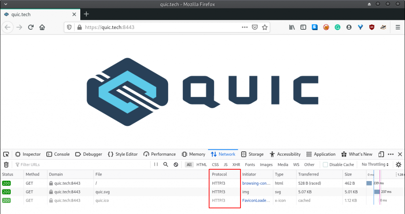
Task: Click in the Filter URLs field
Action: pos(79,164)
